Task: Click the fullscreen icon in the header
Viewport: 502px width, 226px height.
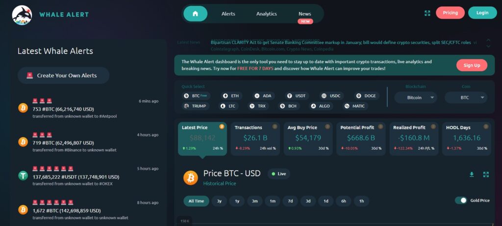Action: point(427,13)
